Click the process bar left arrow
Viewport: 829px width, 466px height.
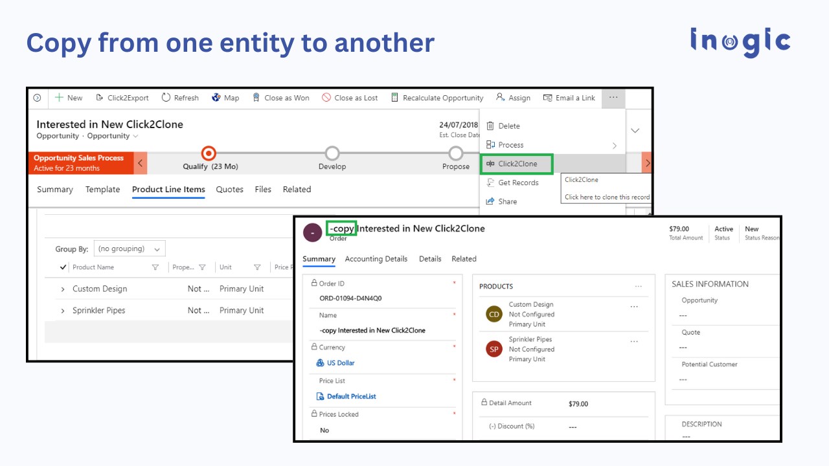(x=140, y=163)
